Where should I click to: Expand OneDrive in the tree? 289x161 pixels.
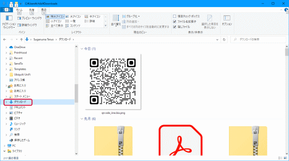pos(6,47)
